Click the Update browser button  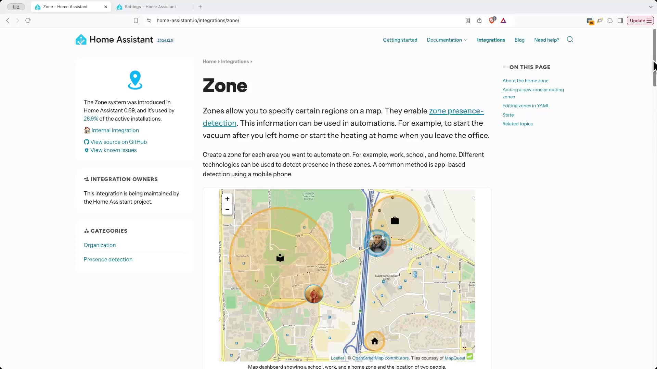click(x=640, y=20)
